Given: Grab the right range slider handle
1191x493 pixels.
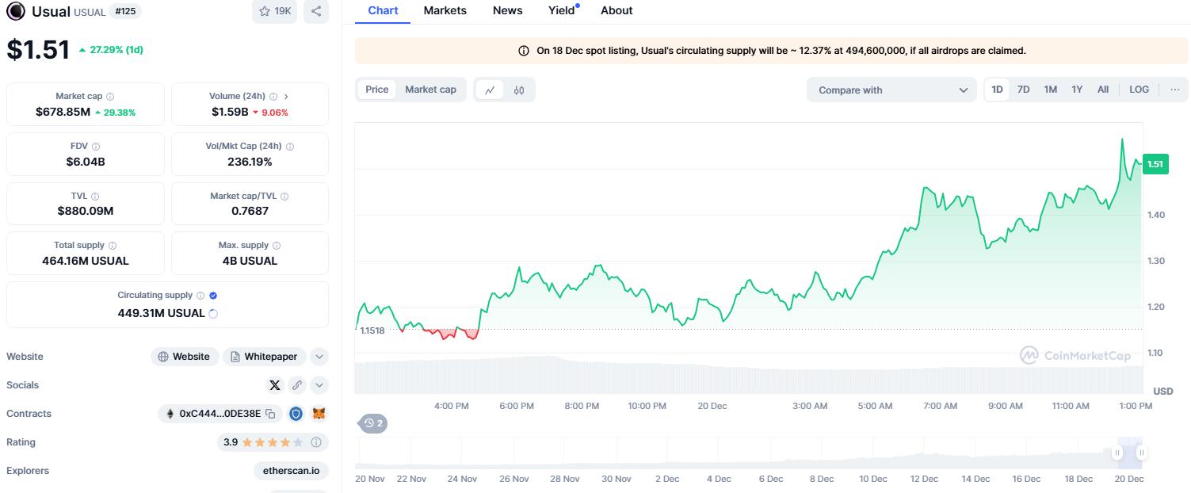Looking at the screenshot, I should (1142, 453).
